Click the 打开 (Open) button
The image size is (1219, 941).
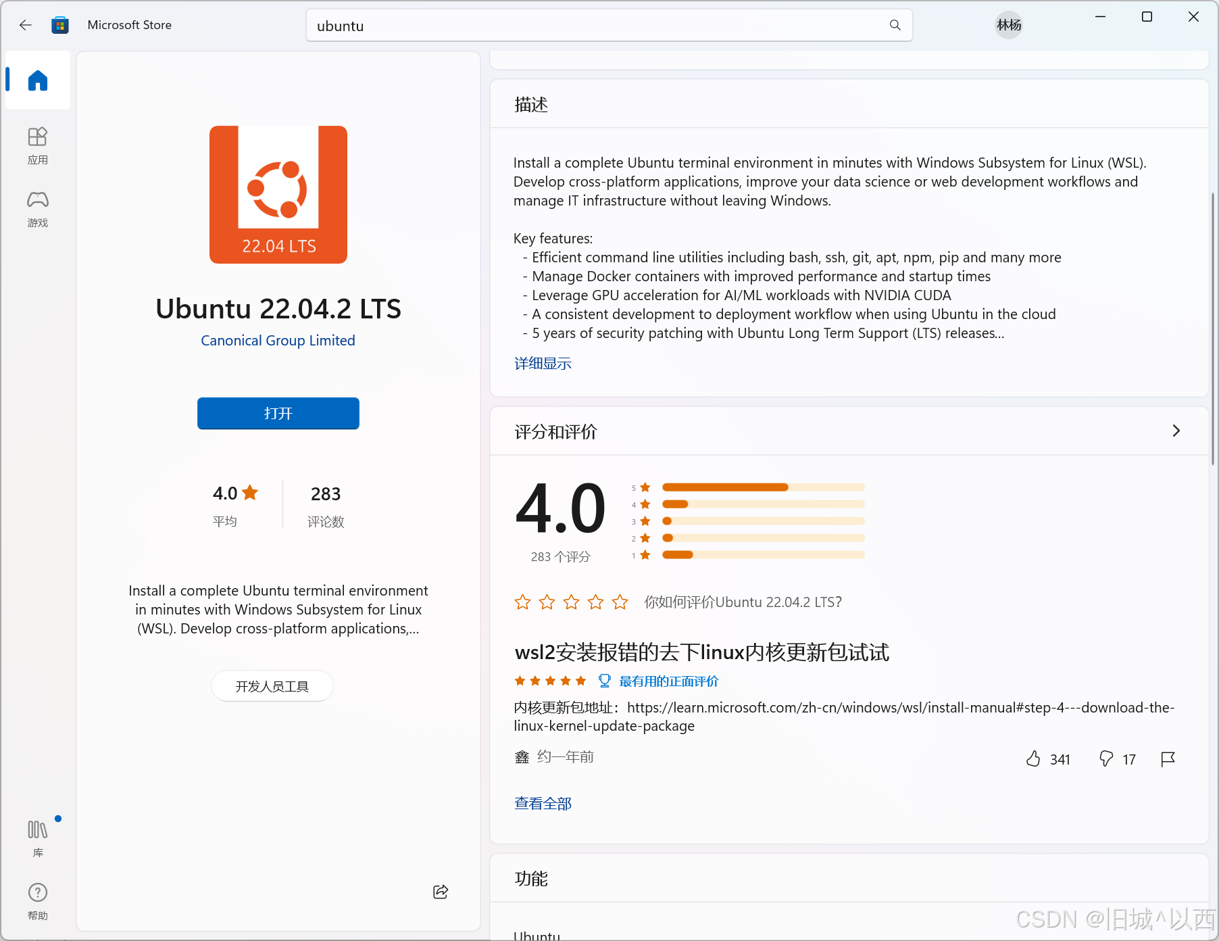click(x=278, y=413)
